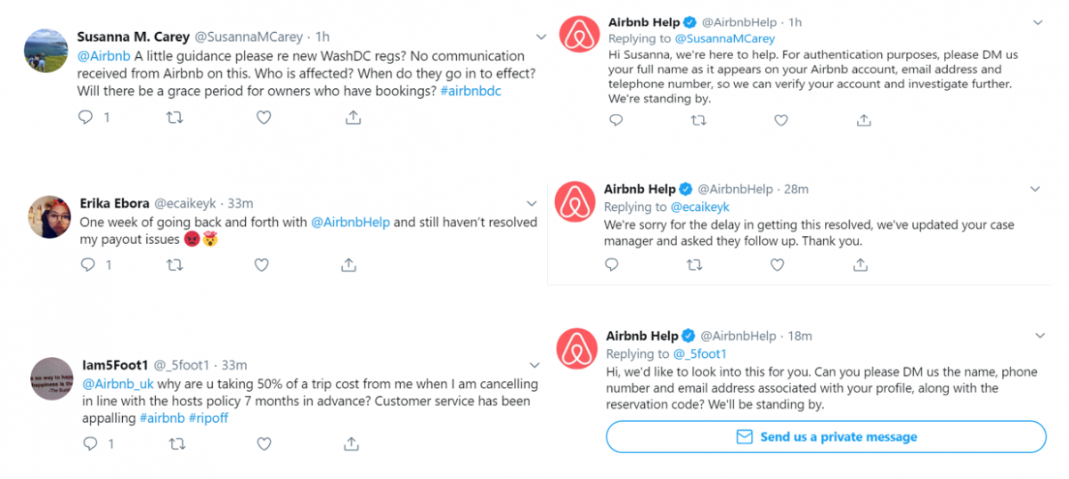Share Airbnb Help's reply to ecaikeyk
This screenshot has height=479, width=1069.
pos(861,264)
